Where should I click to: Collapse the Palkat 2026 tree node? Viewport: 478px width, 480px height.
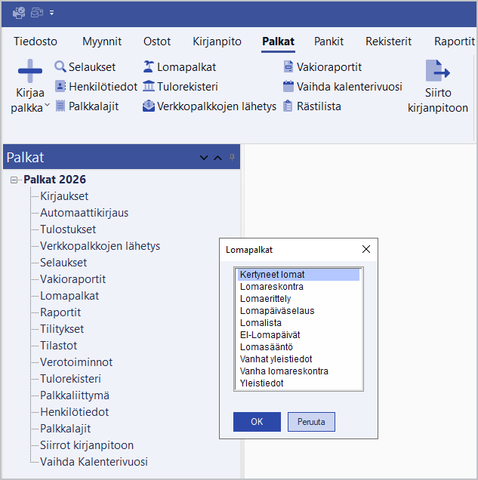click(x=14, y=180)
